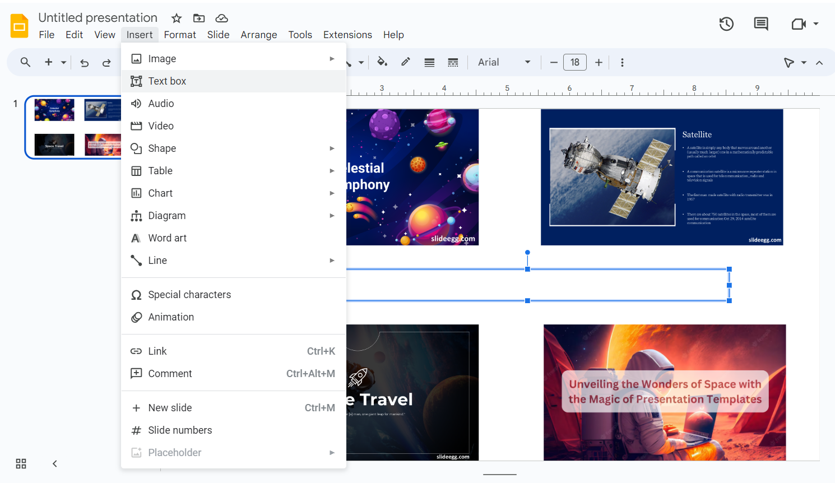Open version history via clock icon
This screenshot has height=483, width=835.
726,24
